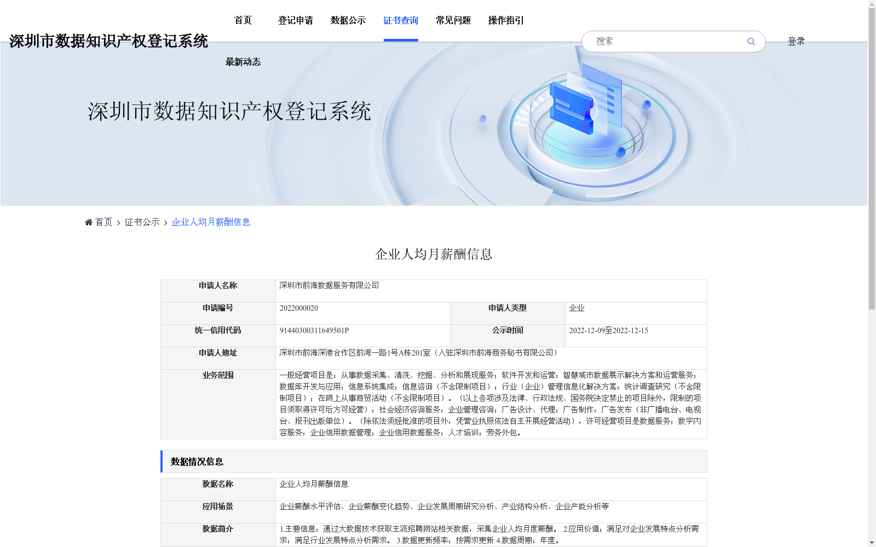Click the scrollbar up arrow
876x547 pixels.
[872, 3]
